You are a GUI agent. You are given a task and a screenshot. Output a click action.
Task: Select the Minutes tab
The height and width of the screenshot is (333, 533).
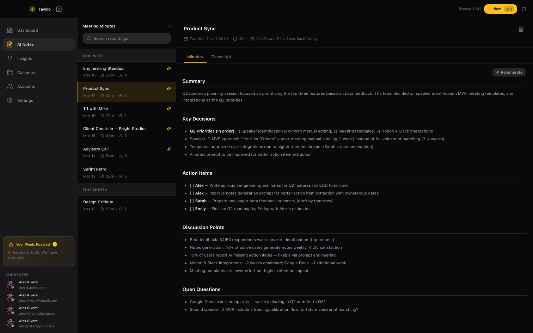click(x=195, y=57)
